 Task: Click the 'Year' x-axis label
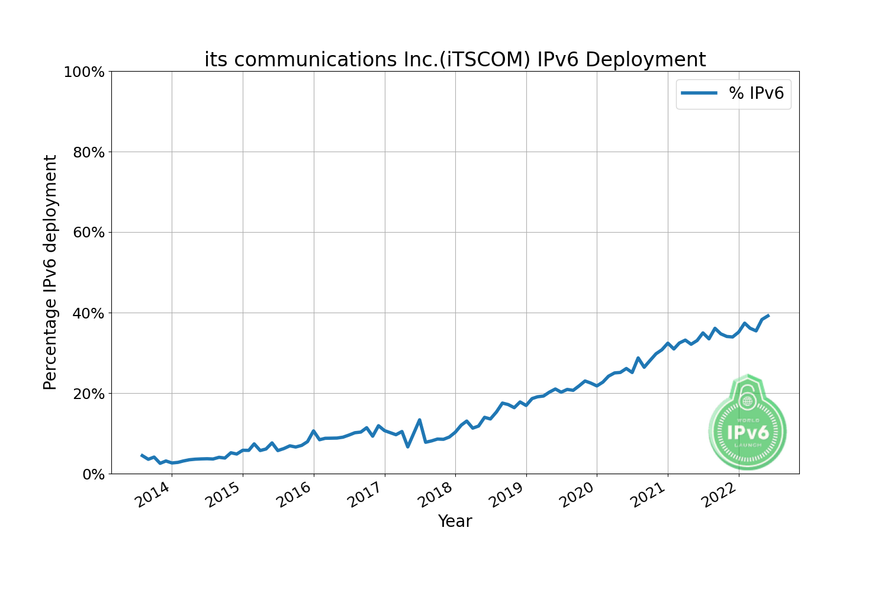[455, 521]
